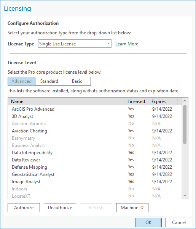Select the Standard license level
Image resolution: width=196 pixels, height=229 pixels.
click(x=49, y=81)
